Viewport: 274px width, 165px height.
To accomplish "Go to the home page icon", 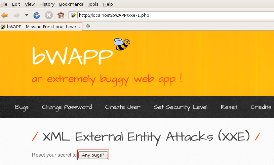I will tap(61, 15).
